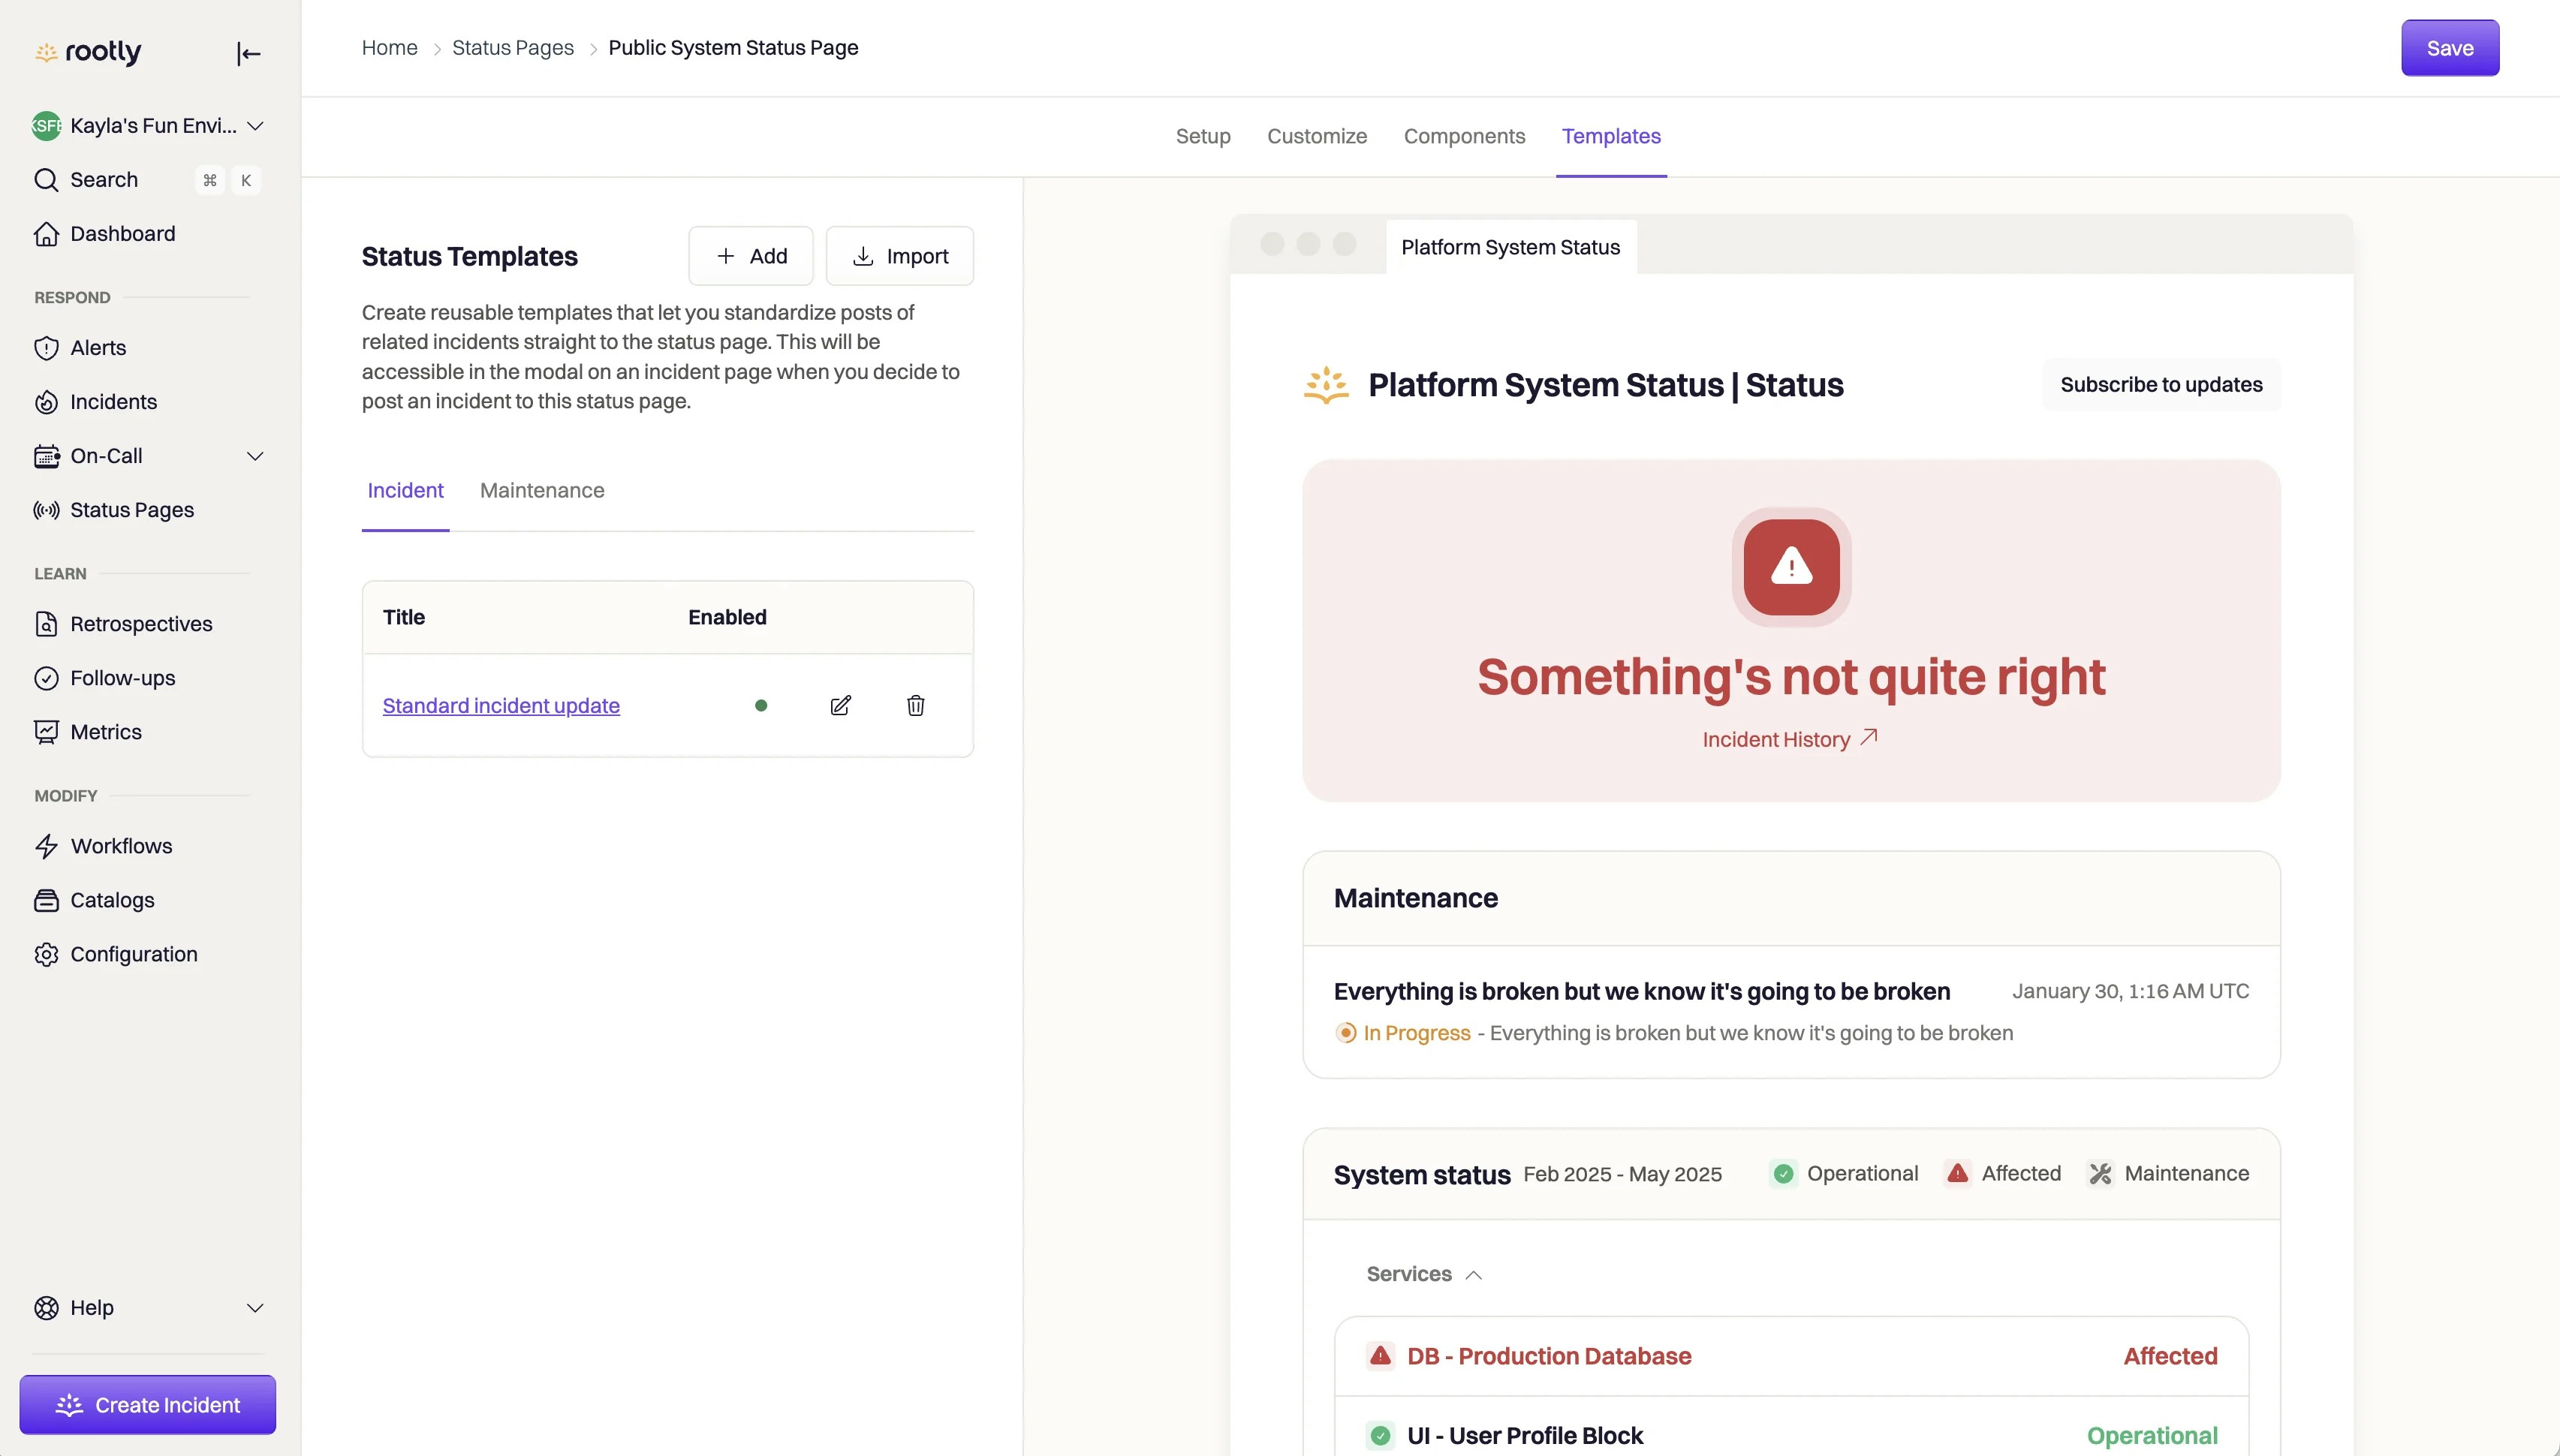Collapse the sidebar with the arrow icon
This screenshot has height=1456, width=2560.
coord(248,53)
